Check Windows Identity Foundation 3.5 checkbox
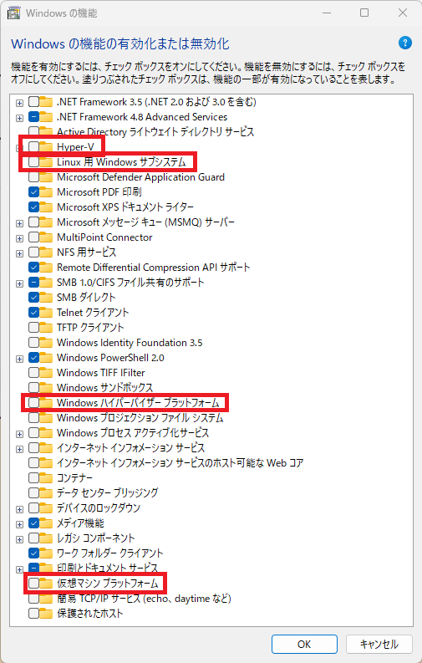422x663 pixels. tap(33, 343)
